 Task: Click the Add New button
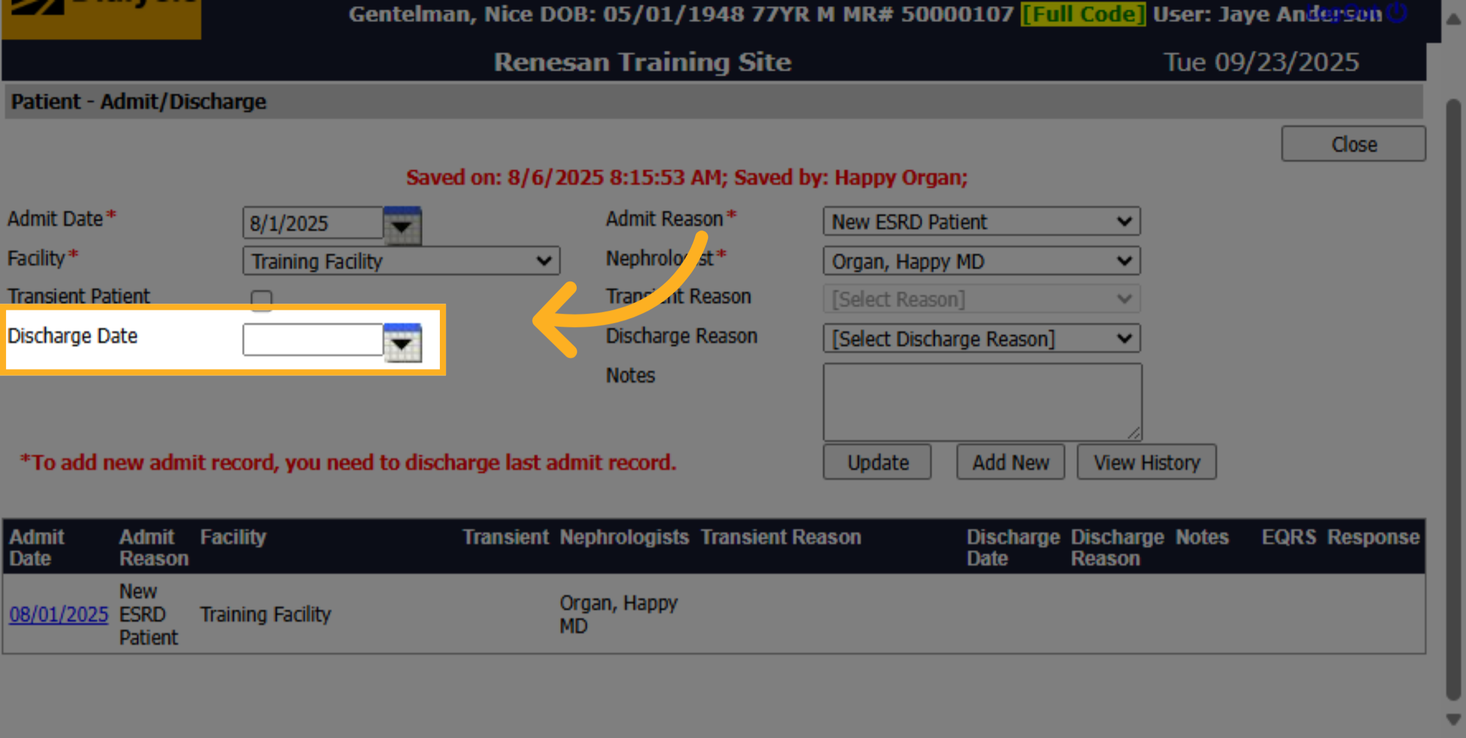click(x=1010, y=462)
